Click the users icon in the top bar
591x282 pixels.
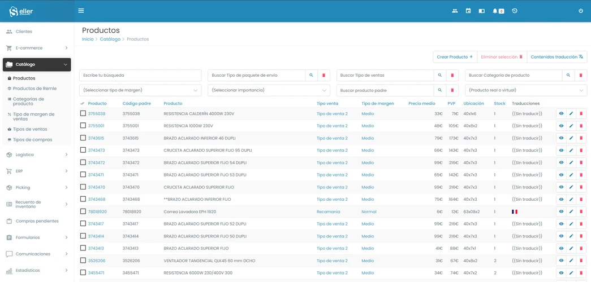[455, 11]
